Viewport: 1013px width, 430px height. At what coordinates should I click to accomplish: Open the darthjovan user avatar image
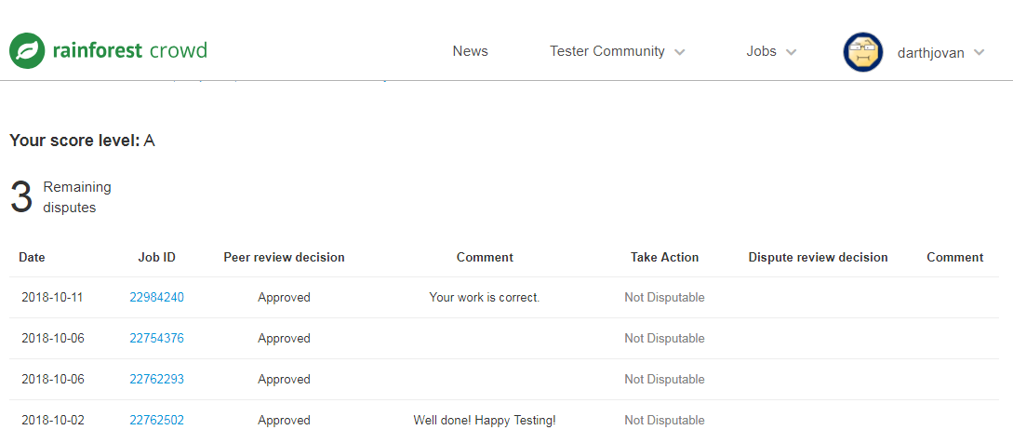[863, 52]
